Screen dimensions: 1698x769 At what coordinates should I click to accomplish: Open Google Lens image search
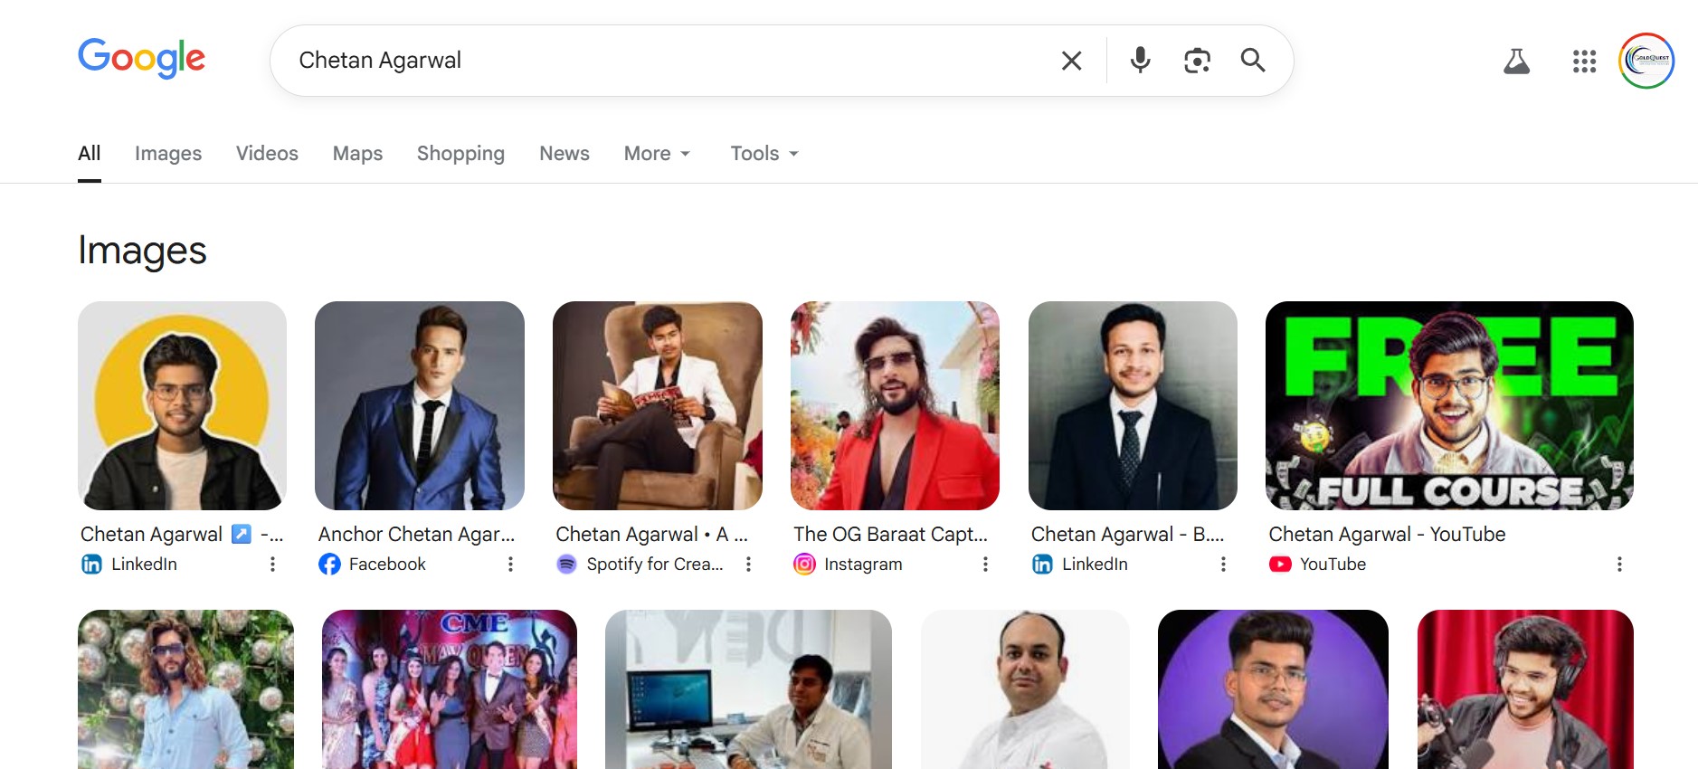pyautogui.click(x=1197, y=61)
